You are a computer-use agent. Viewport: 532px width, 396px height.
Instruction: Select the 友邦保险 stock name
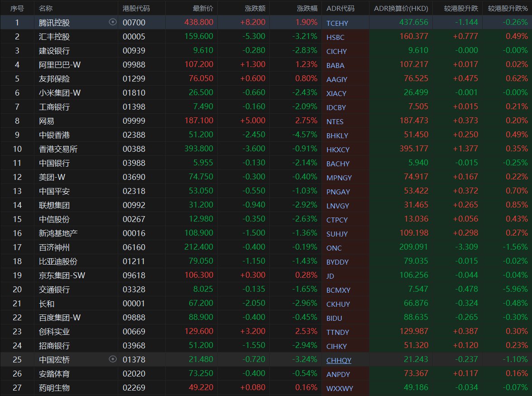point(54,79)
